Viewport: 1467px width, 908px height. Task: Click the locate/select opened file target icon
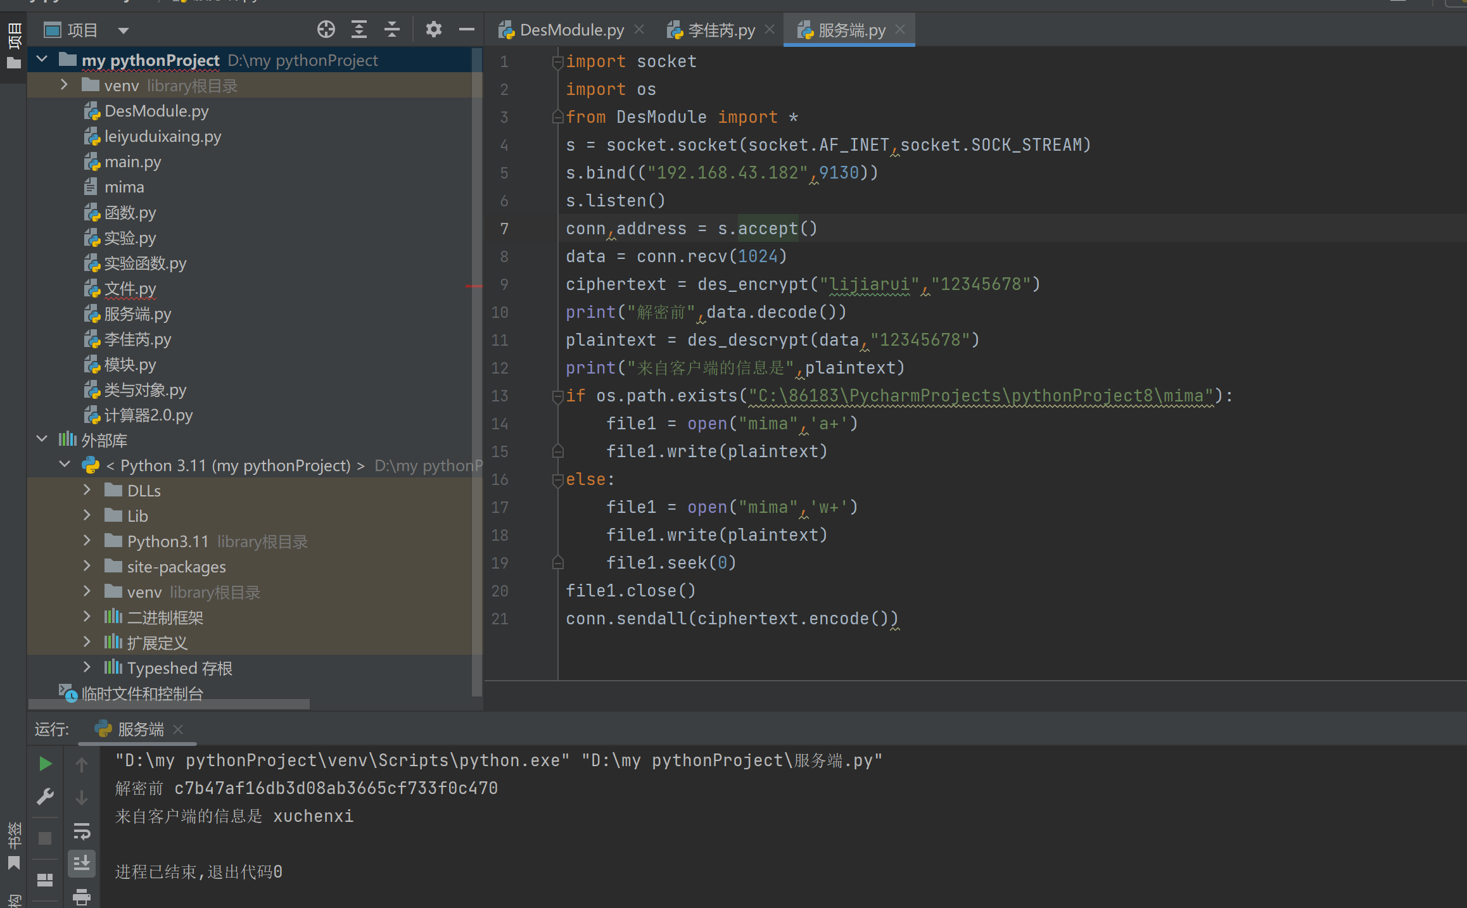(x=326, y=29)
